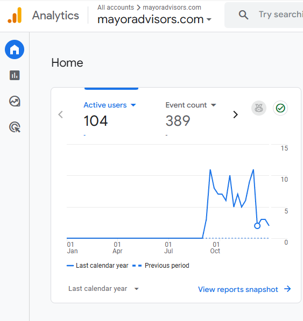Click the Previous period legend entry
The height and width of the screenshot is (321, 303).
tap(161, 266)
